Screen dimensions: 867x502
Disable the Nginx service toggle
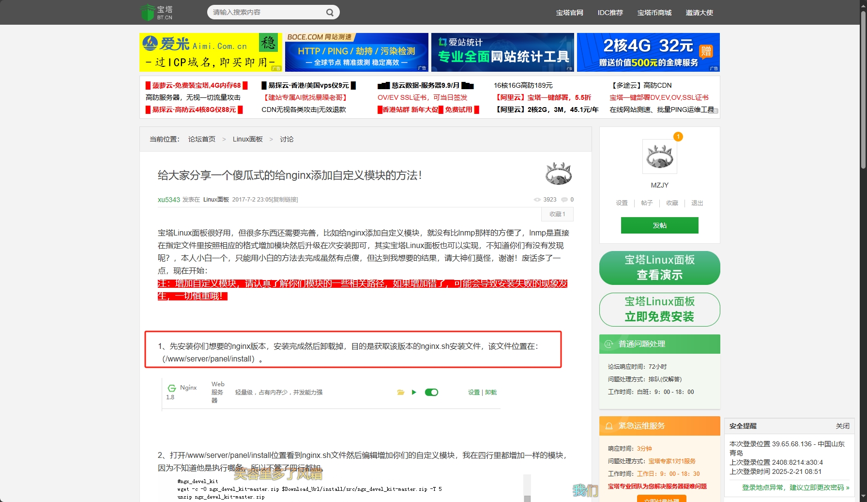point(431,392)
